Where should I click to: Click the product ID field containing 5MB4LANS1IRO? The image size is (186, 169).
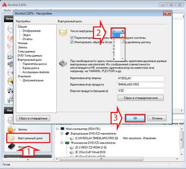141,84
